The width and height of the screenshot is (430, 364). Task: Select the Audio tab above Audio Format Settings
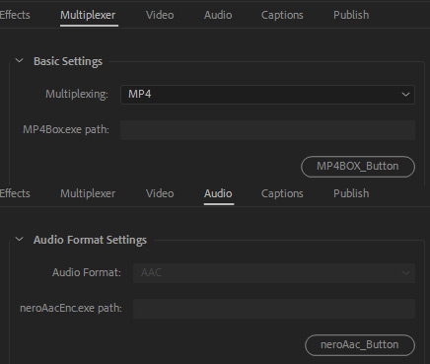tap(218, 193)
